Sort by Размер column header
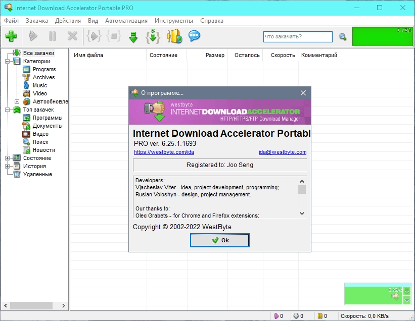Screen dimensions: 415x321 pyautogui.click(x=215, y=55)
